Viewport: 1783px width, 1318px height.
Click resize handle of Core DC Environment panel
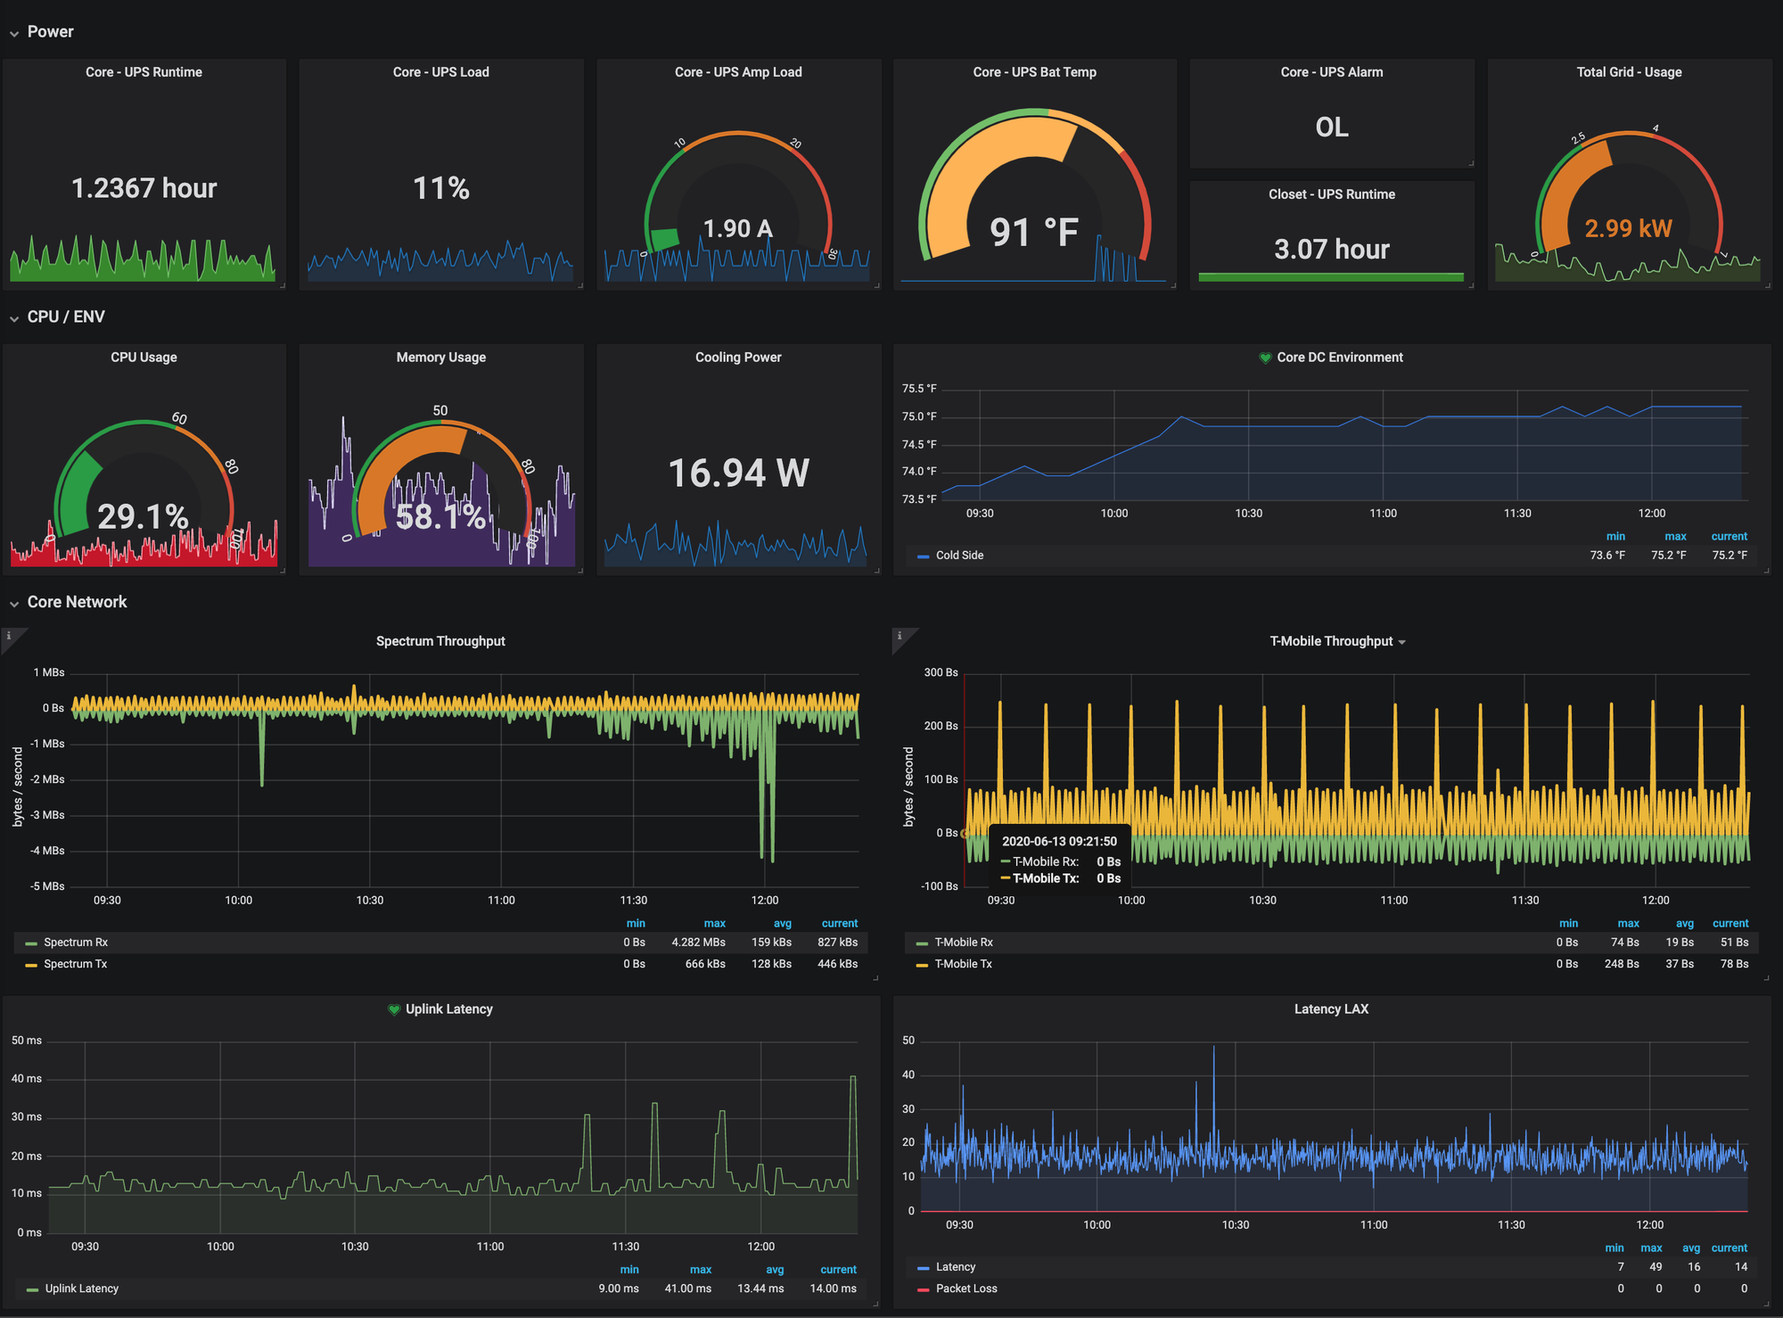point(1767,571)
